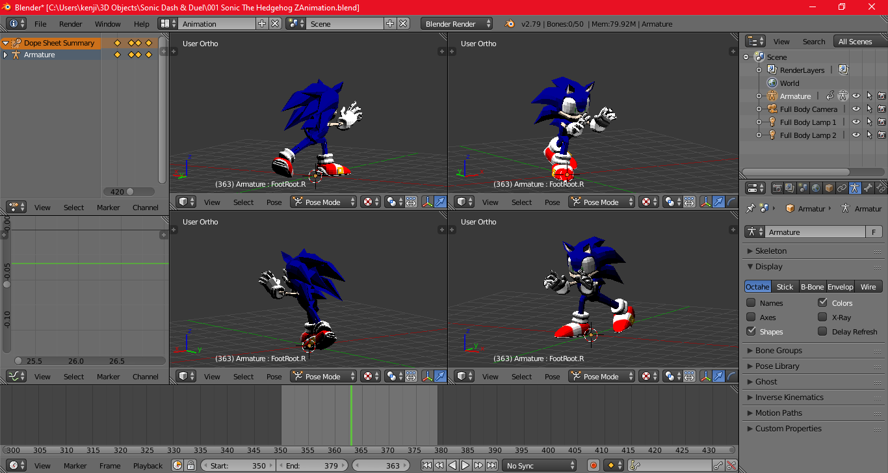Enable the X-Ray checkbox
Viewport: 888px width, 473px height.
(x=822, y=317)
